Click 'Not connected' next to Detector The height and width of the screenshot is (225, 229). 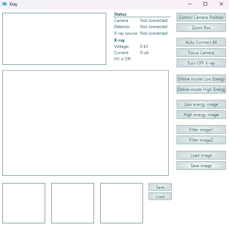[154, 27]
